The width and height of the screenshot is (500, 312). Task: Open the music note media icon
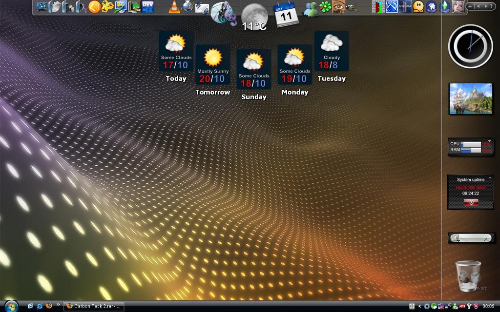click(x=224, y=13)
